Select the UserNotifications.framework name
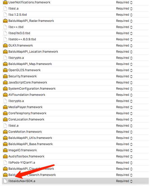This screenshot has width=153, height=186. 29,2
